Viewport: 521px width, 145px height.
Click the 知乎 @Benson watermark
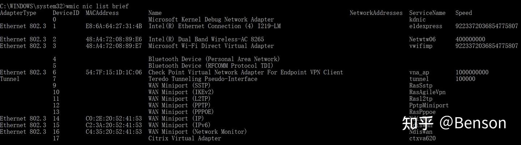tap(454, 123)
